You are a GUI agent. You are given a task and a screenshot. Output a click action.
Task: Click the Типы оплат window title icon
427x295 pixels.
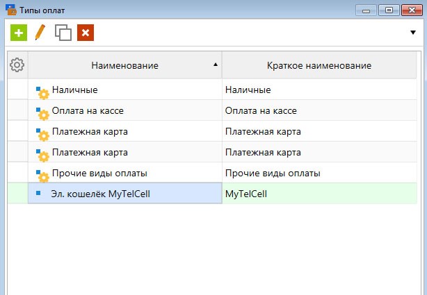click(x=11, y=10)
